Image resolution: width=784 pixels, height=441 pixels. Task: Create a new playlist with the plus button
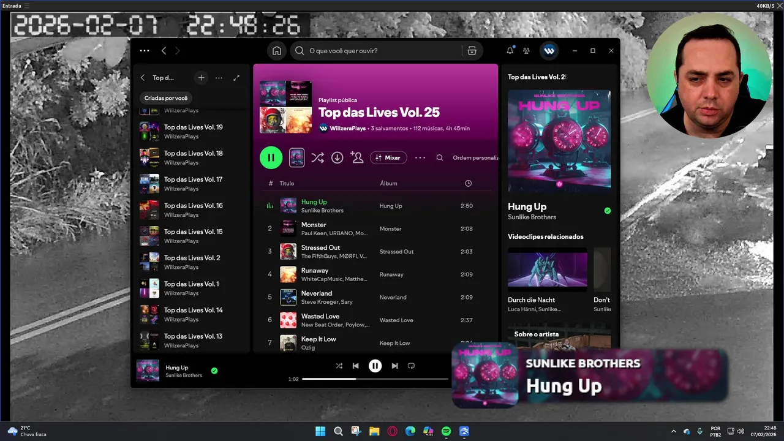click(x=201, y=78)
